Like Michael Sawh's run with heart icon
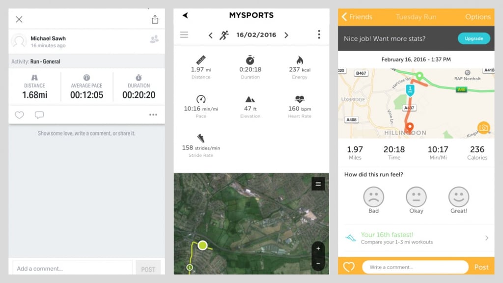The width and height of the screenshot is (503, 283). pyautogui.click(x=19, y=115)
